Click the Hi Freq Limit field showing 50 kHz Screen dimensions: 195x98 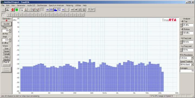coord(188,42)
